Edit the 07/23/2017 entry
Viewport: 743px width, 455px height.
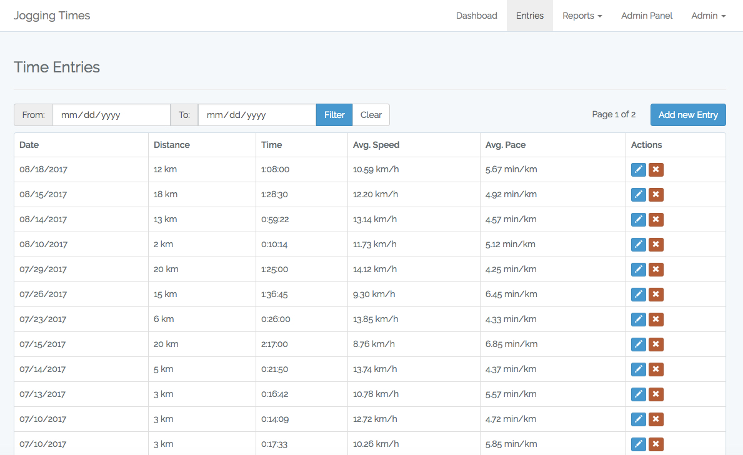[638, 319]
